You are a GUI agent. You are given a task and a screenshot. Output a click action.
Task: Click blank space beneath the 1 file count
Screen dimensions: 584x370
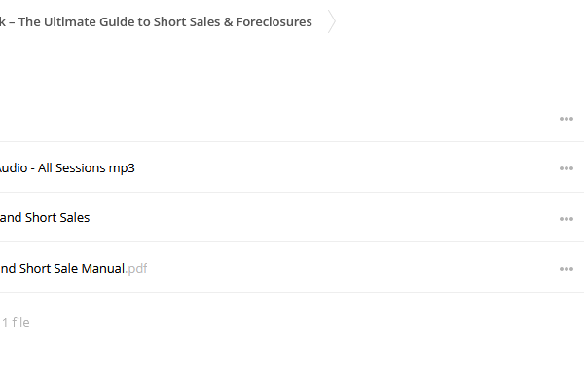click(292, 351)
